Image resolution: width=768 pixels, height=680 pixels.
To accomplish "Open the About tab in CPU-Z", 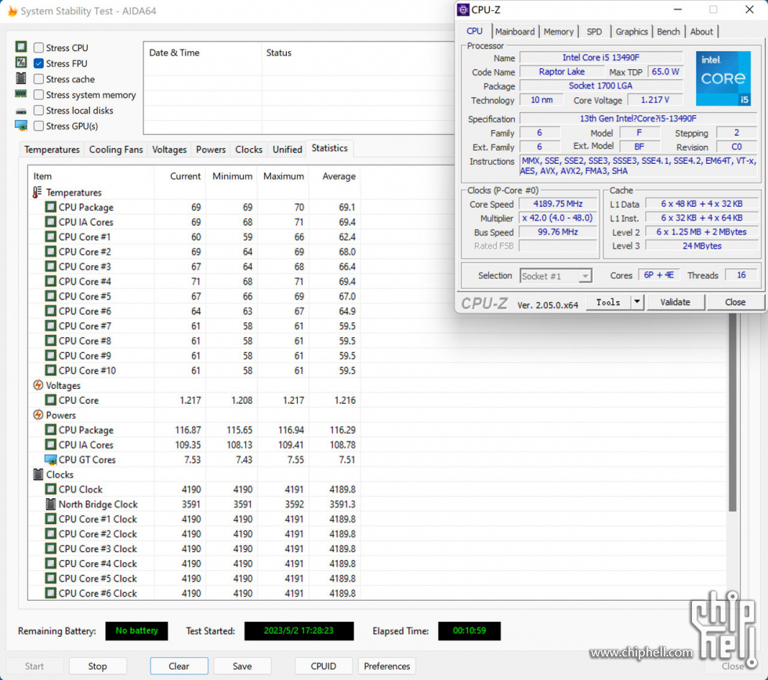I will 701,31.
